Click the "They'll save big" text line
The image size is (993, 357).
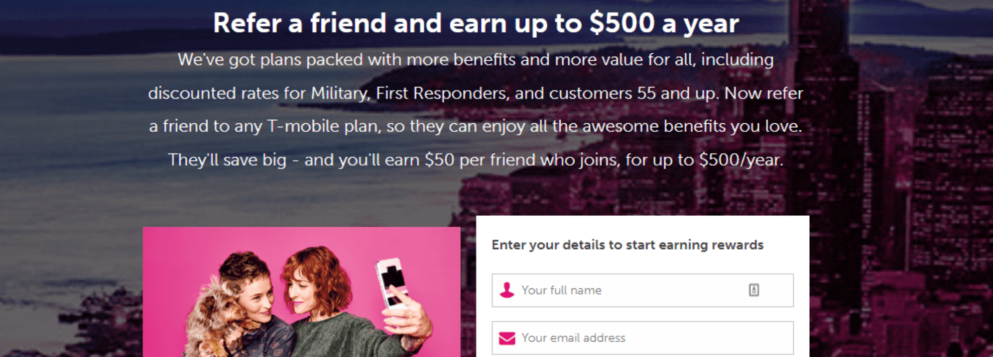pos(227,160)
